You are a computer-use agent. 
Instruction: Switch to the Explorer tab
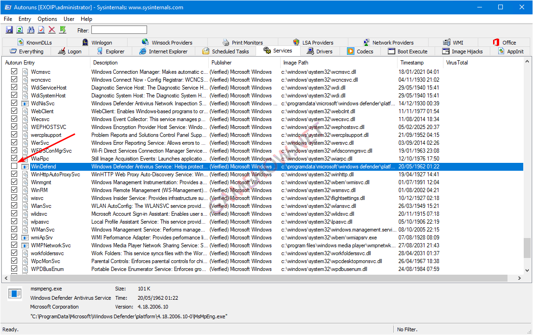click(110, 52)
